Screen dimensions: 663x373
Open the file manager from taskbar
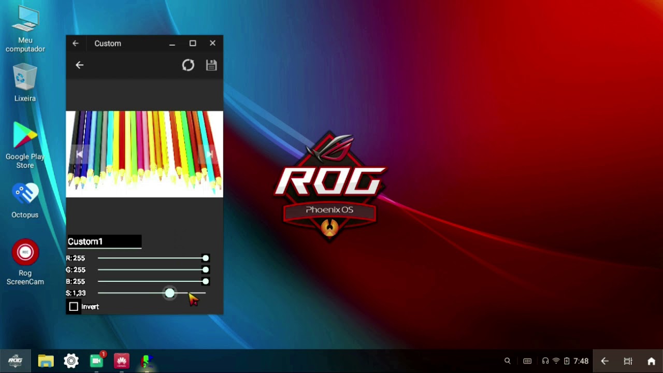[46, 361]
